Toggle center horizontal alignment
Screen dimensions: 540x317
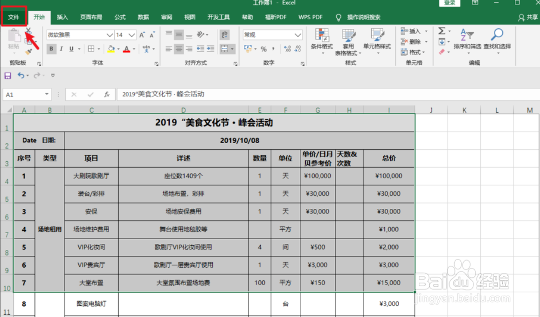(x=179, y=49)
